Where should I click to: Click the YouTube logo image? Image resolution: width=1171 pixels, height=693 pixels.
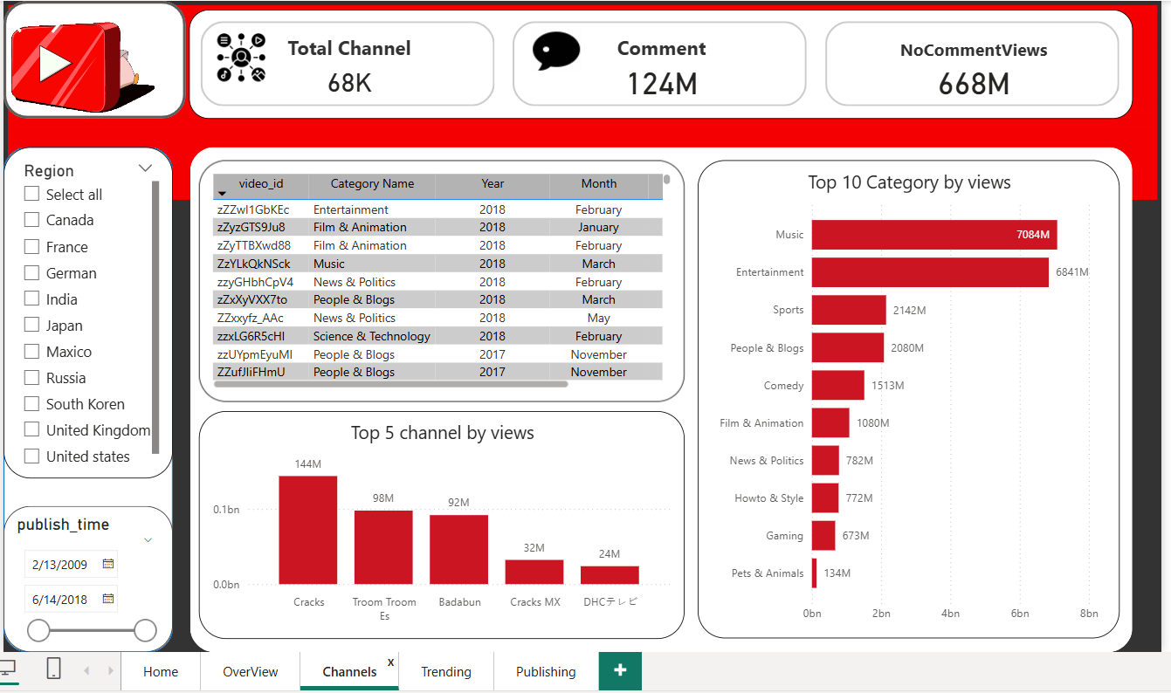93,61
